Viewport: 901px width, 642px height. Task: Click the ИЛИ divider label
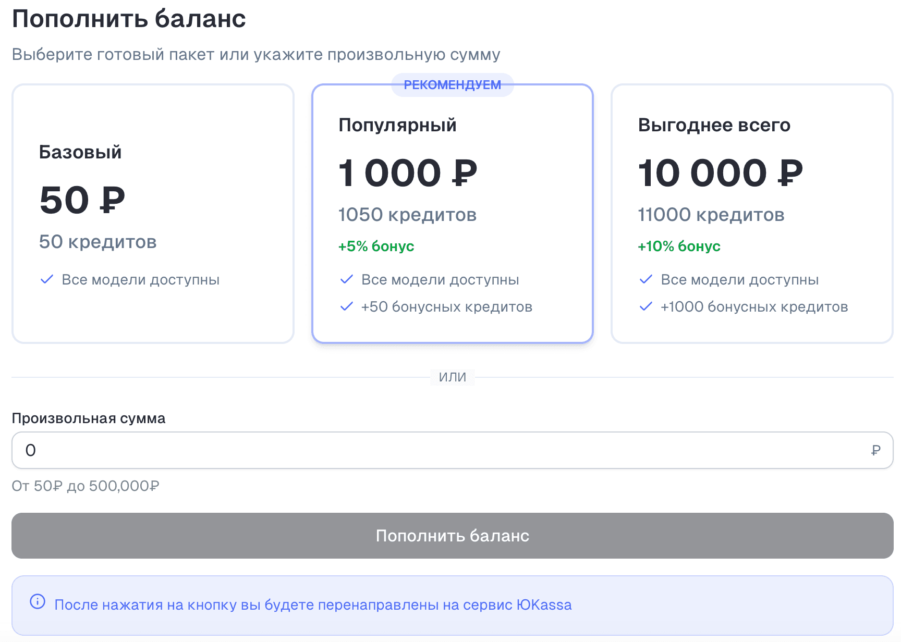[x=452, y=377]
